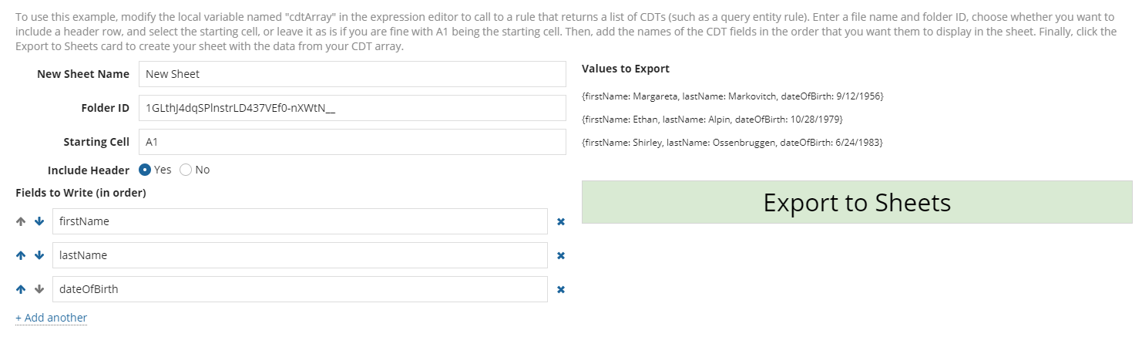Image resolution: width=1142 pixels, height=337 pixels.
Task: Click the Margareta Markovitch export value line
Action: click(733, 96)
